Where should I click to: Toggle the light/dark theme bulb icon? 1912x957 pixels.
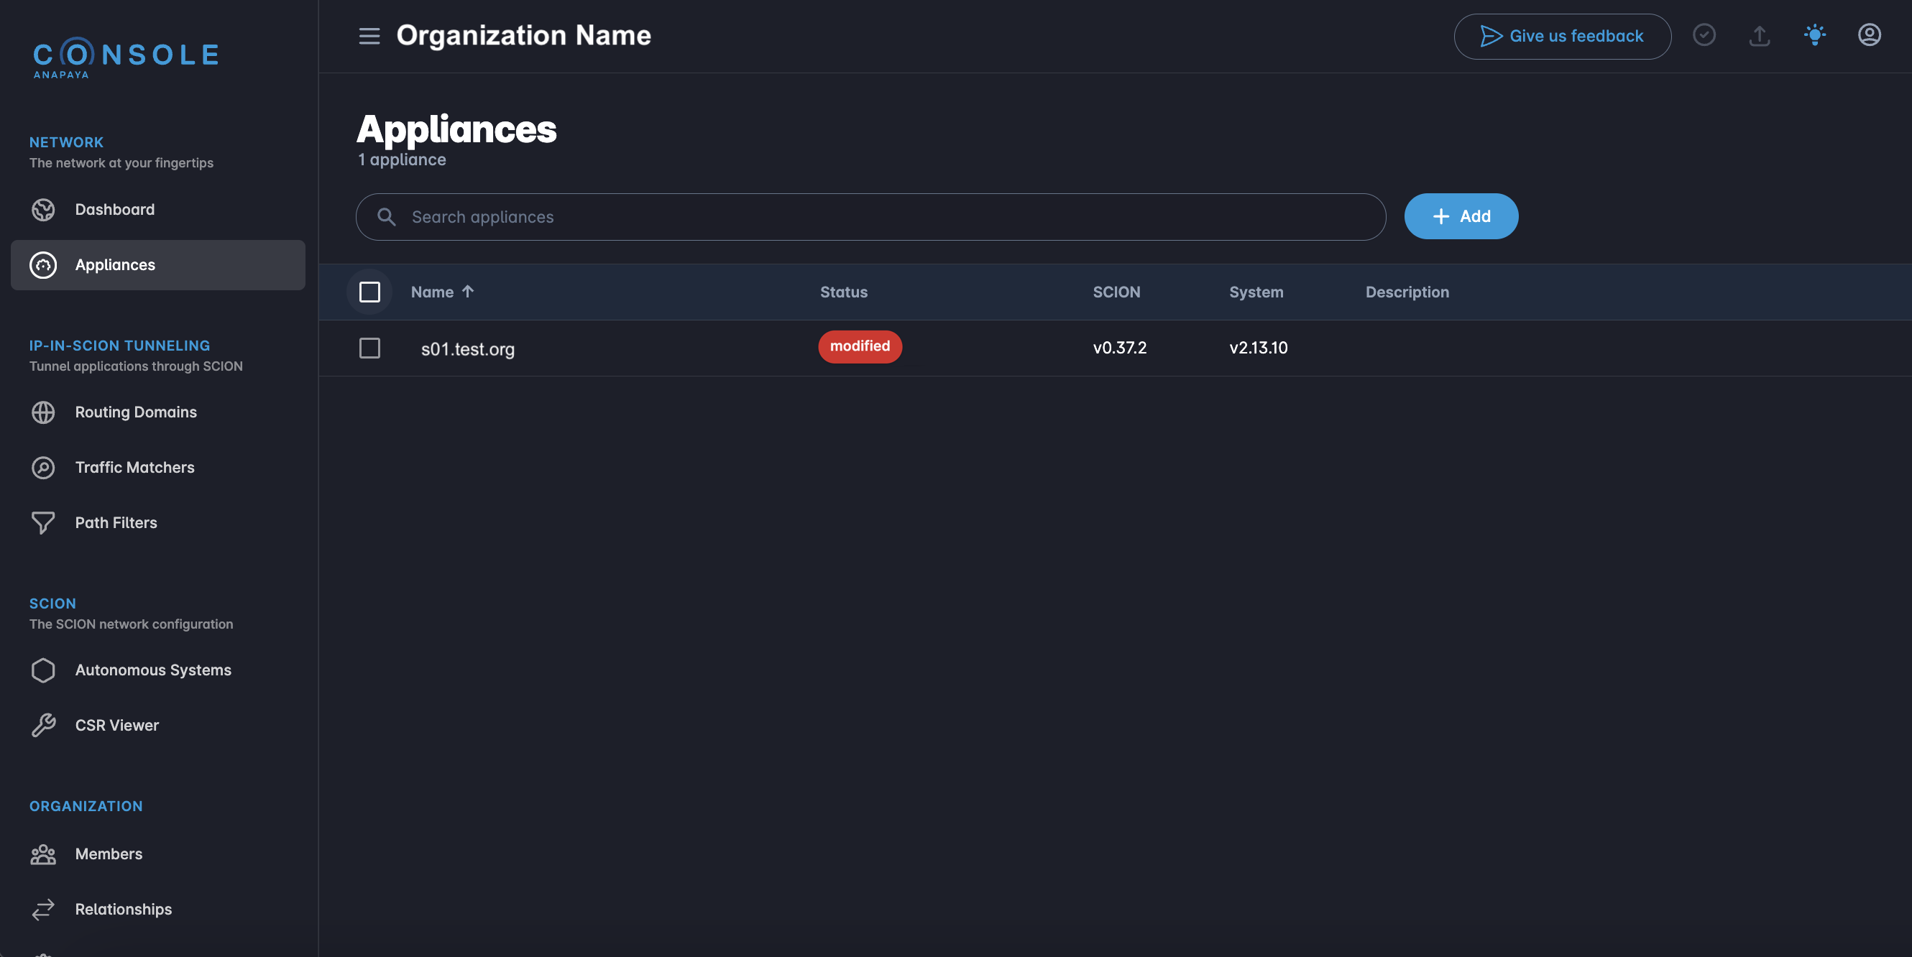tap(1814, 35)
